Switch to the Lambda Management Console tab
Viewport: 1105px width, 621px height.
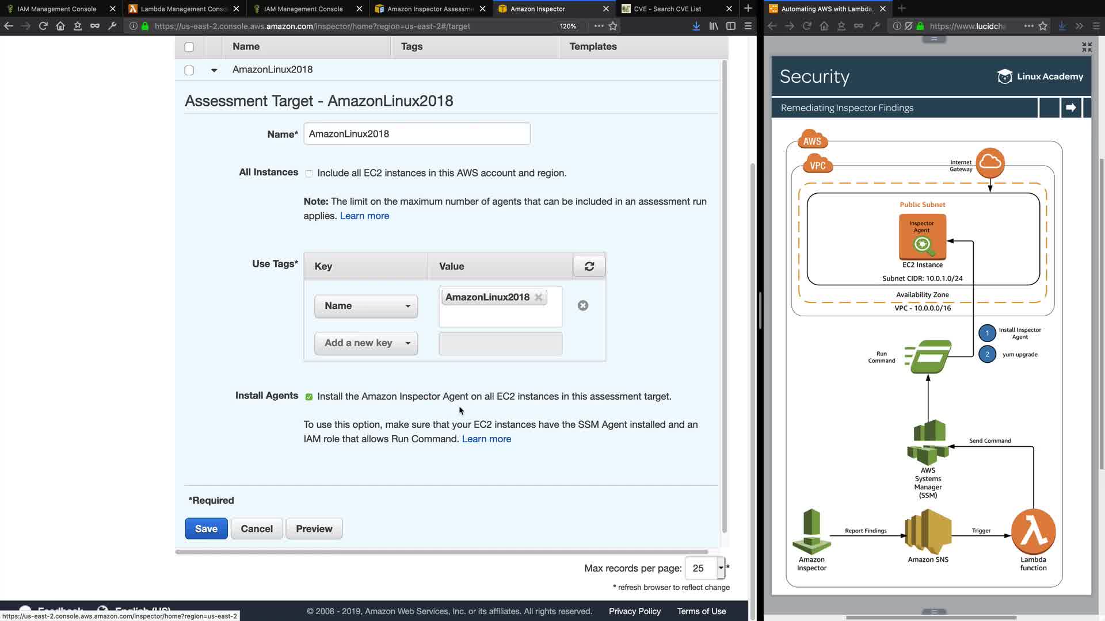(183, 9)
